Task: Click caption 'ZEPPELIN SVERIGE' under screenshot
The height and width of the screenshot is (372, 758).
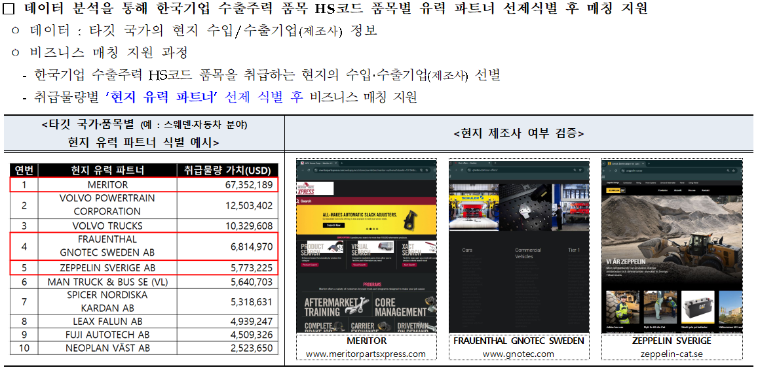Action: [672, 341]
